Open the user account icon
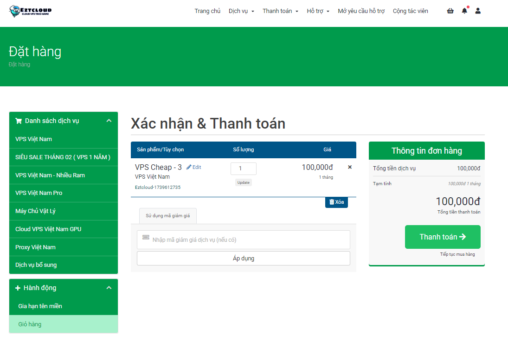Screen dimensions: 508x343 (478, 11)
